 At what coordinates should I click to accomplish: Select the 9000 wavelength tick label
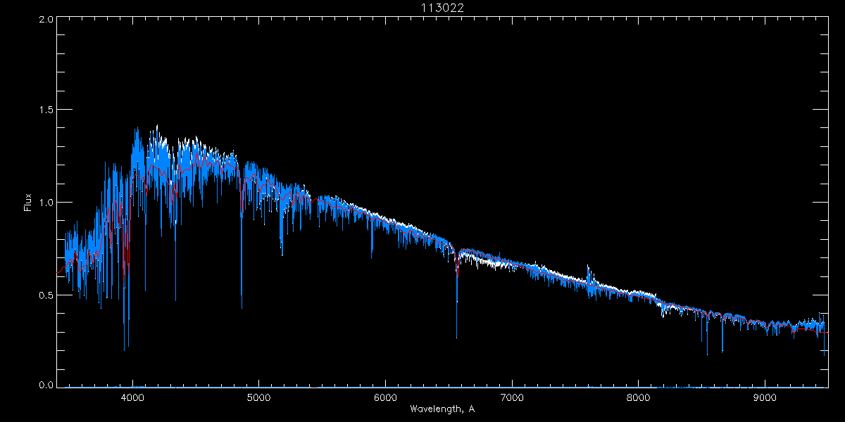[765, 397]
